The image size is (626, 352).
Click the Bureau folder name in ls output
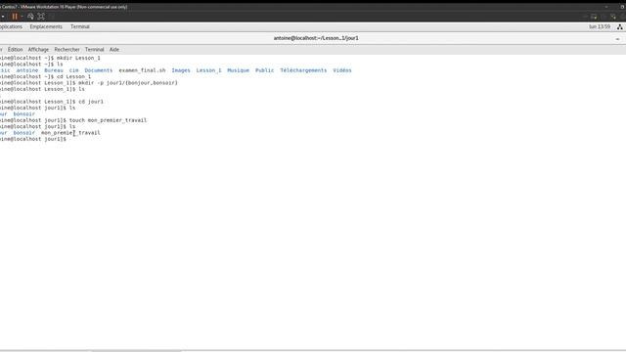click(x=54, y=70)
